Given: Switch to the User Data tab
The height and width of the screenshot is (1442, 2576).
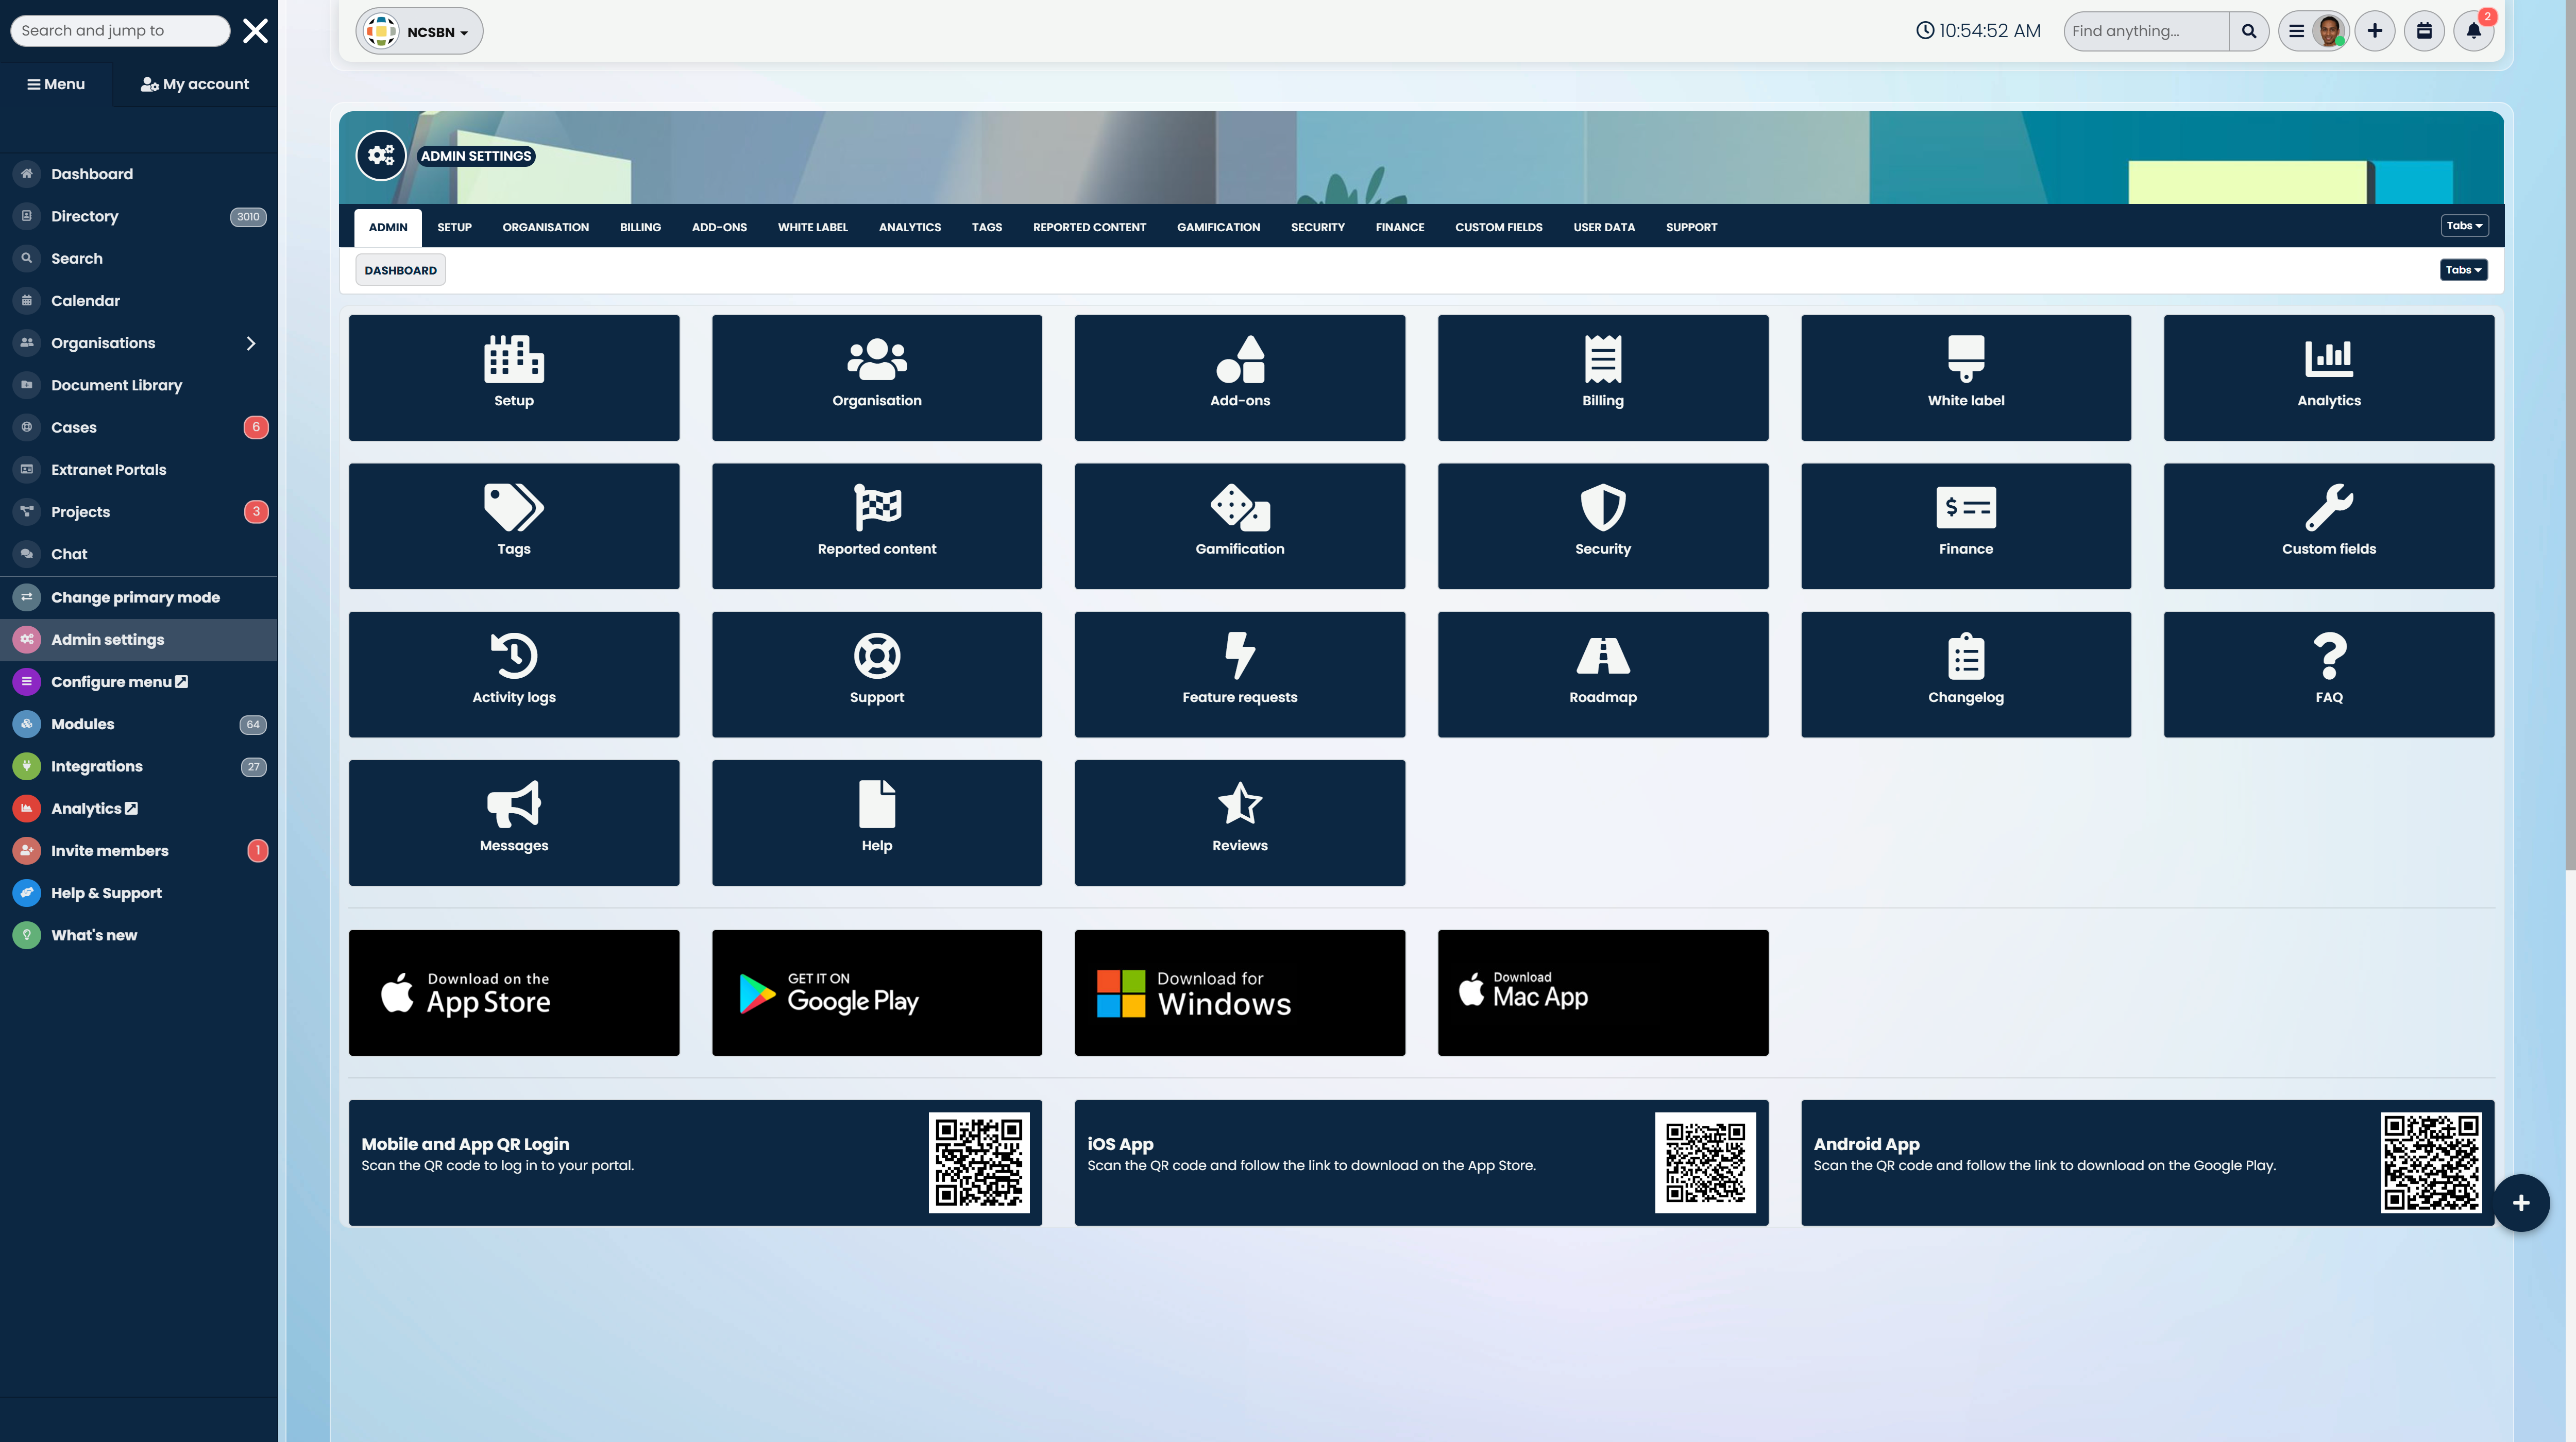Looking at the screenshot, I should click(x=1604, y=227).
